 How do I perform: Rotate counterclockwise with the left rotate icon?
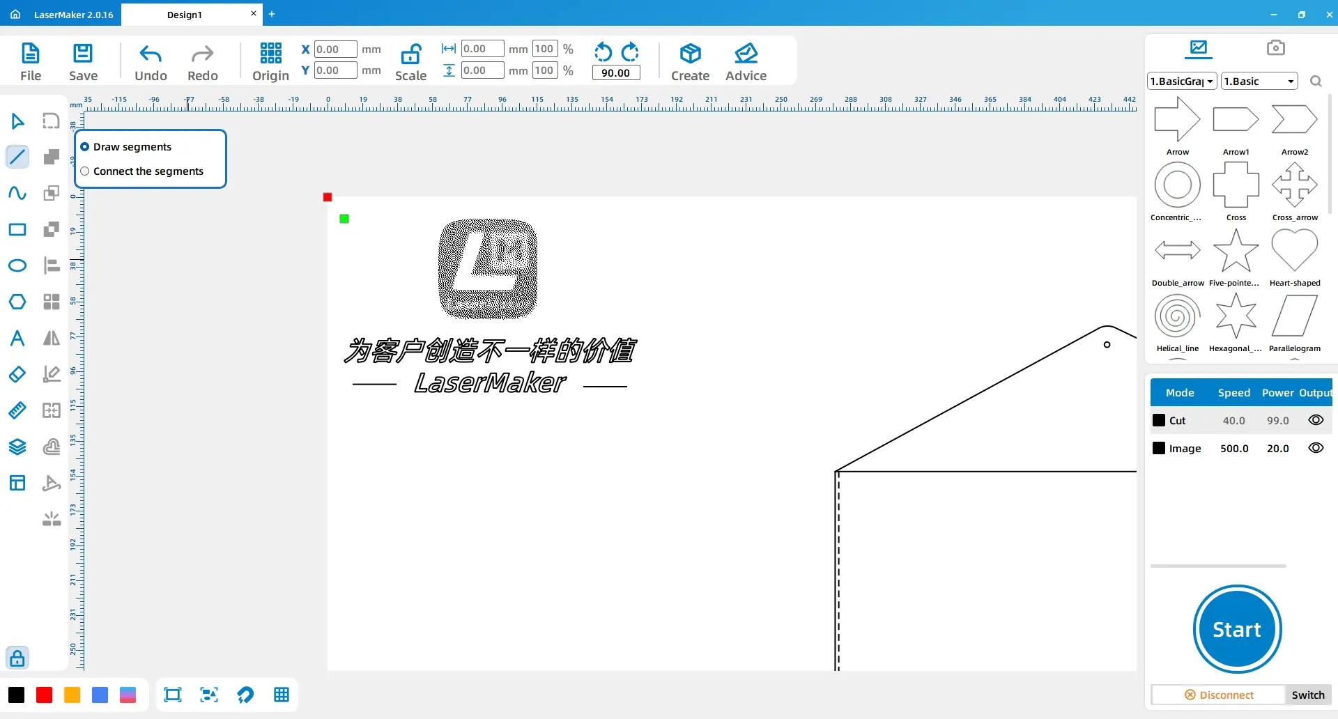(603, 52)
